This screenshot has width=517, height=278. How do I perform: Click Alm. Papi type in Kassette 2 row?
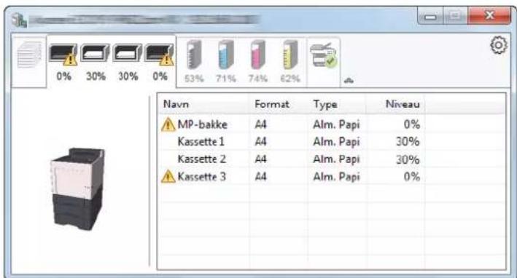336,159
